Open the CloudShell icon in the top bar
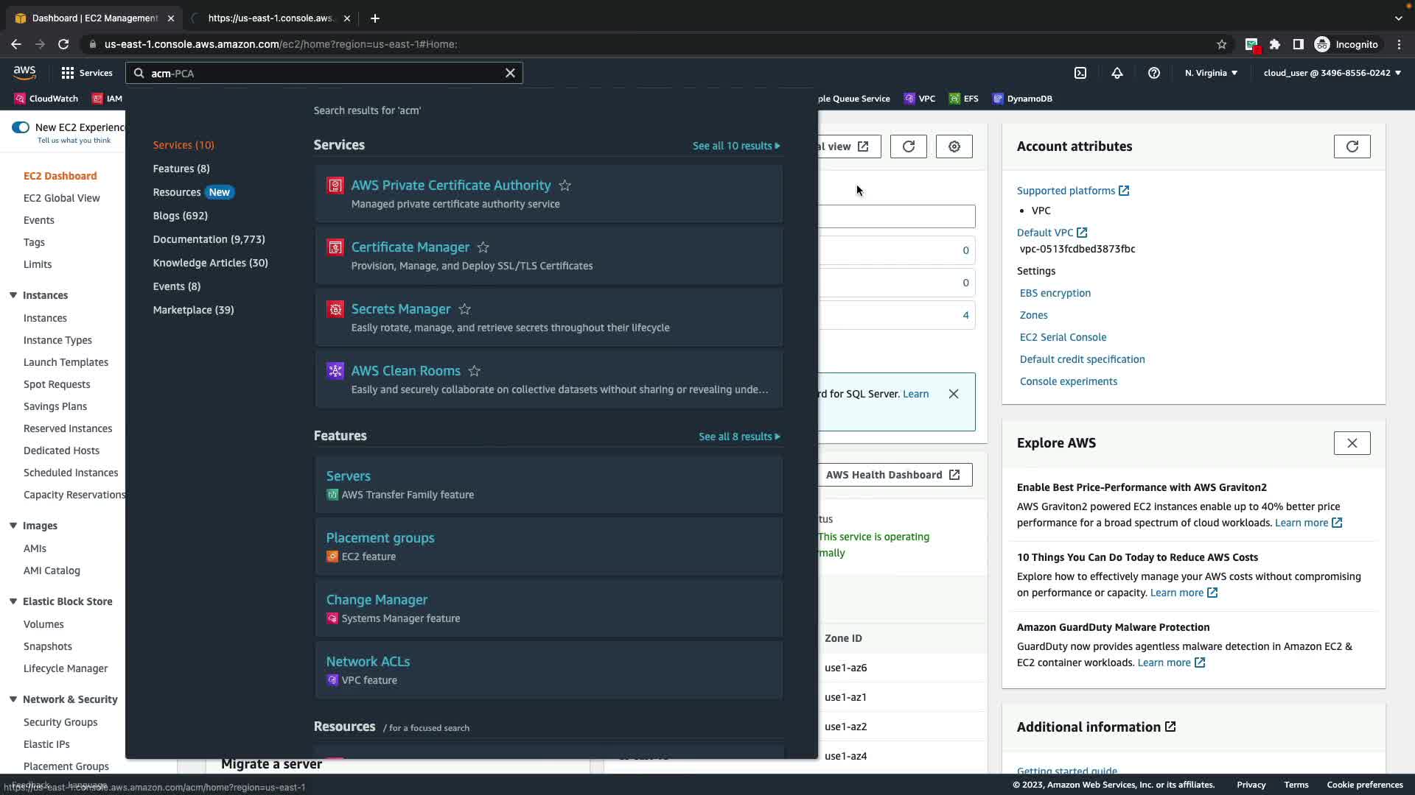1415x795 pixels. (1080, 73)
